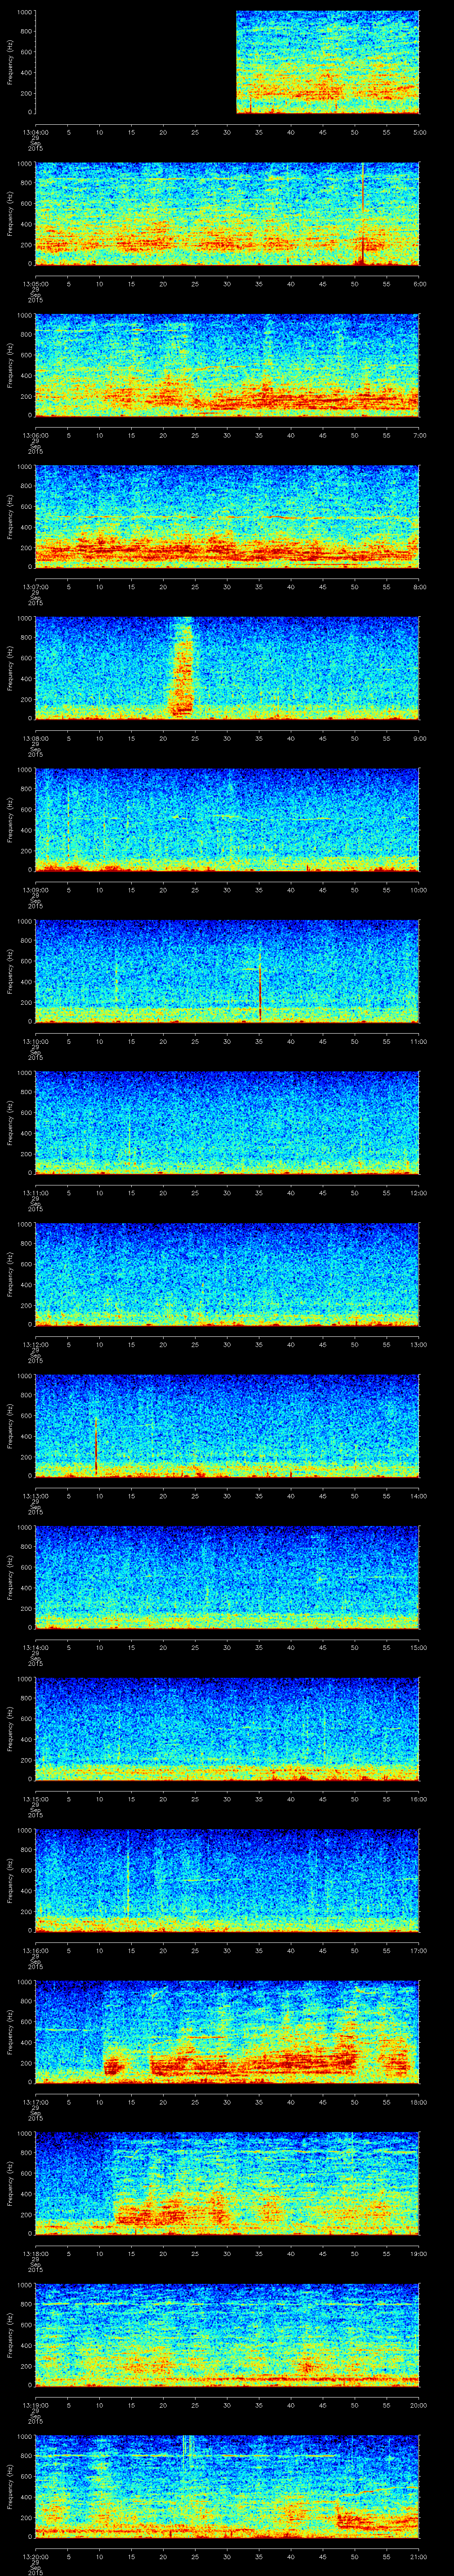Open the spectrogram panel starting at 13:07:00
The image size is (454, 2576).
click(x=227, y=517)
